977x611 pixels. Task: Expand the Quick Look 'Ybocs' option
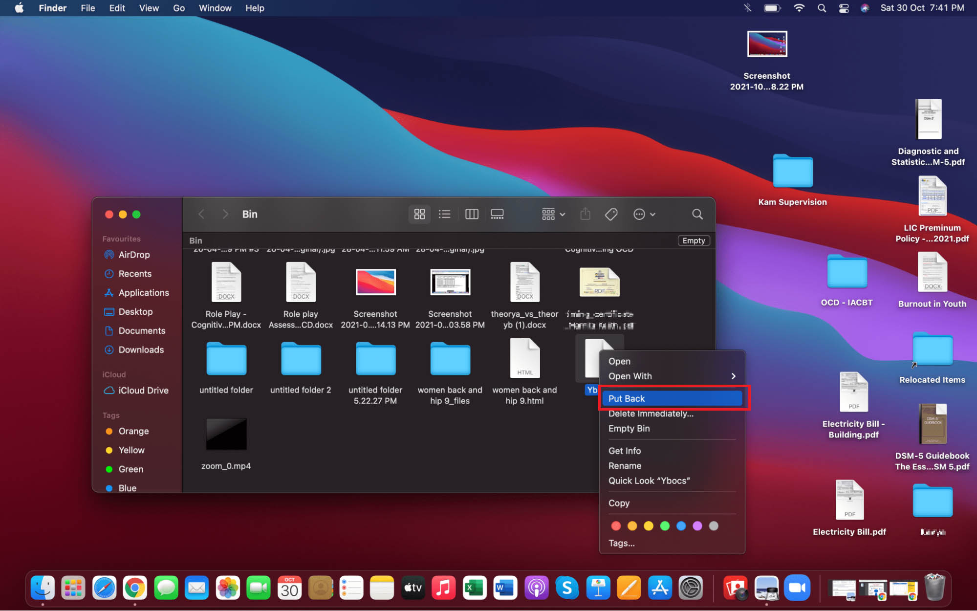pyautogui.click(x=648, y=480)
